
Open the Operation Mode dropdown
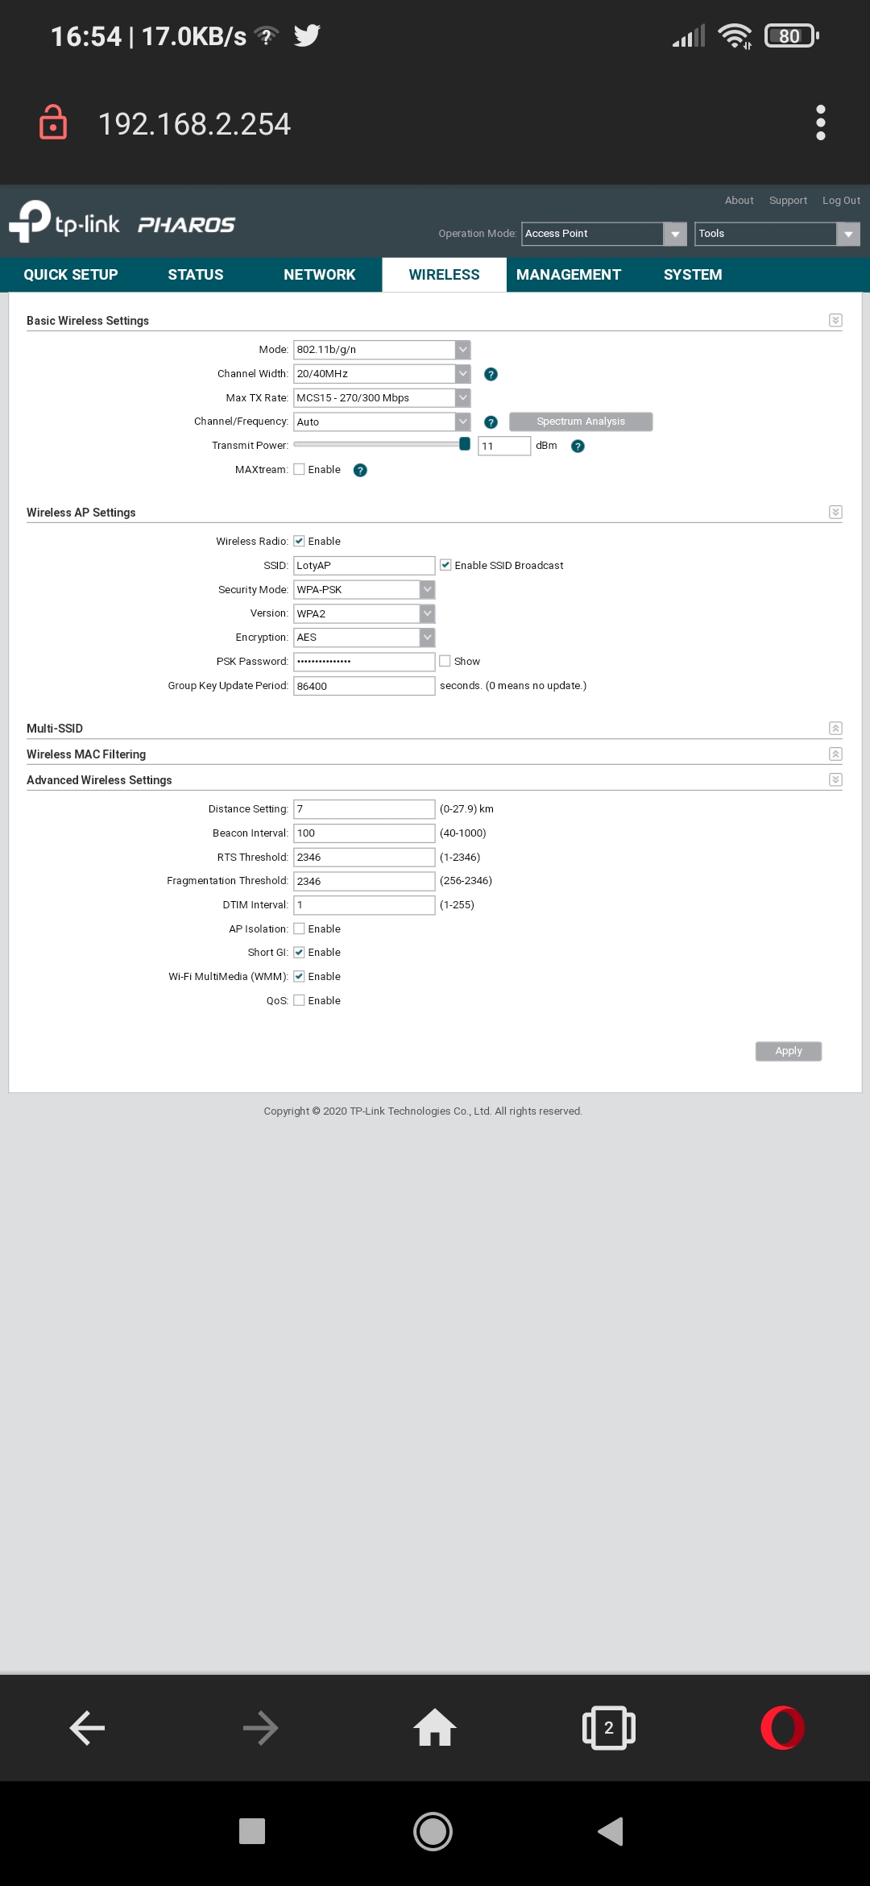[x=604, y=234]
